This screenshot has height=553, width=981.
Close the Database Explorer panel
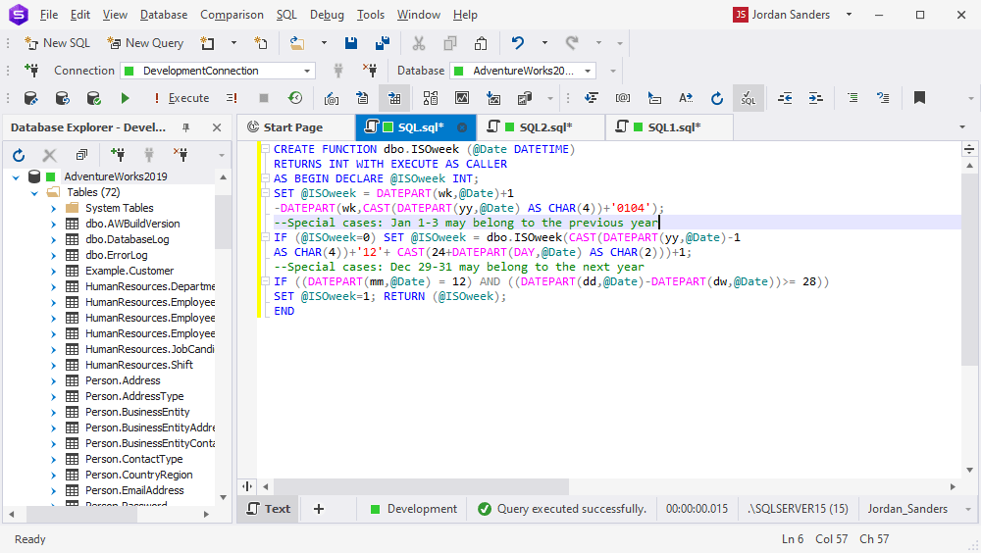217,127
